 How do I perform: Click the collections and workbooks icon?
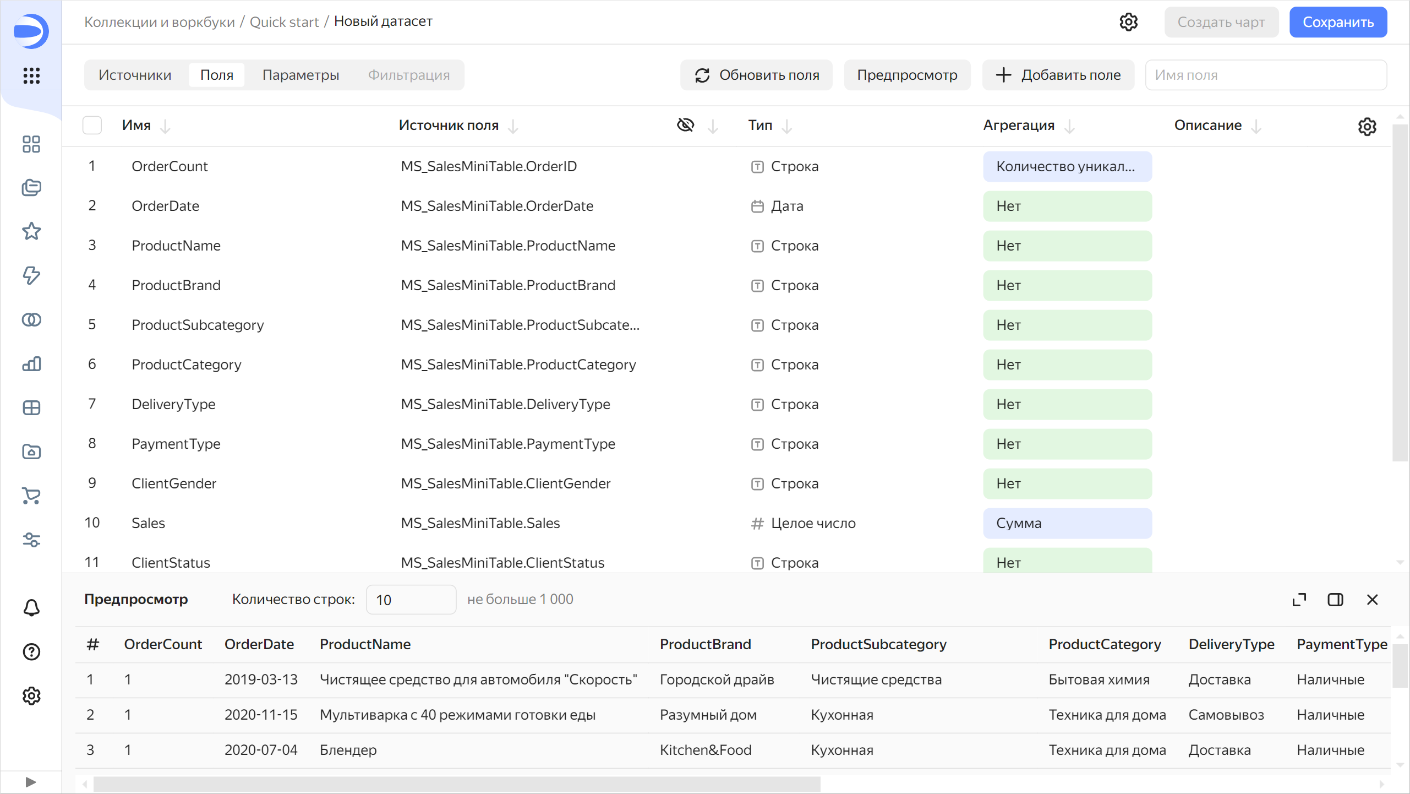tap(30, 188)
